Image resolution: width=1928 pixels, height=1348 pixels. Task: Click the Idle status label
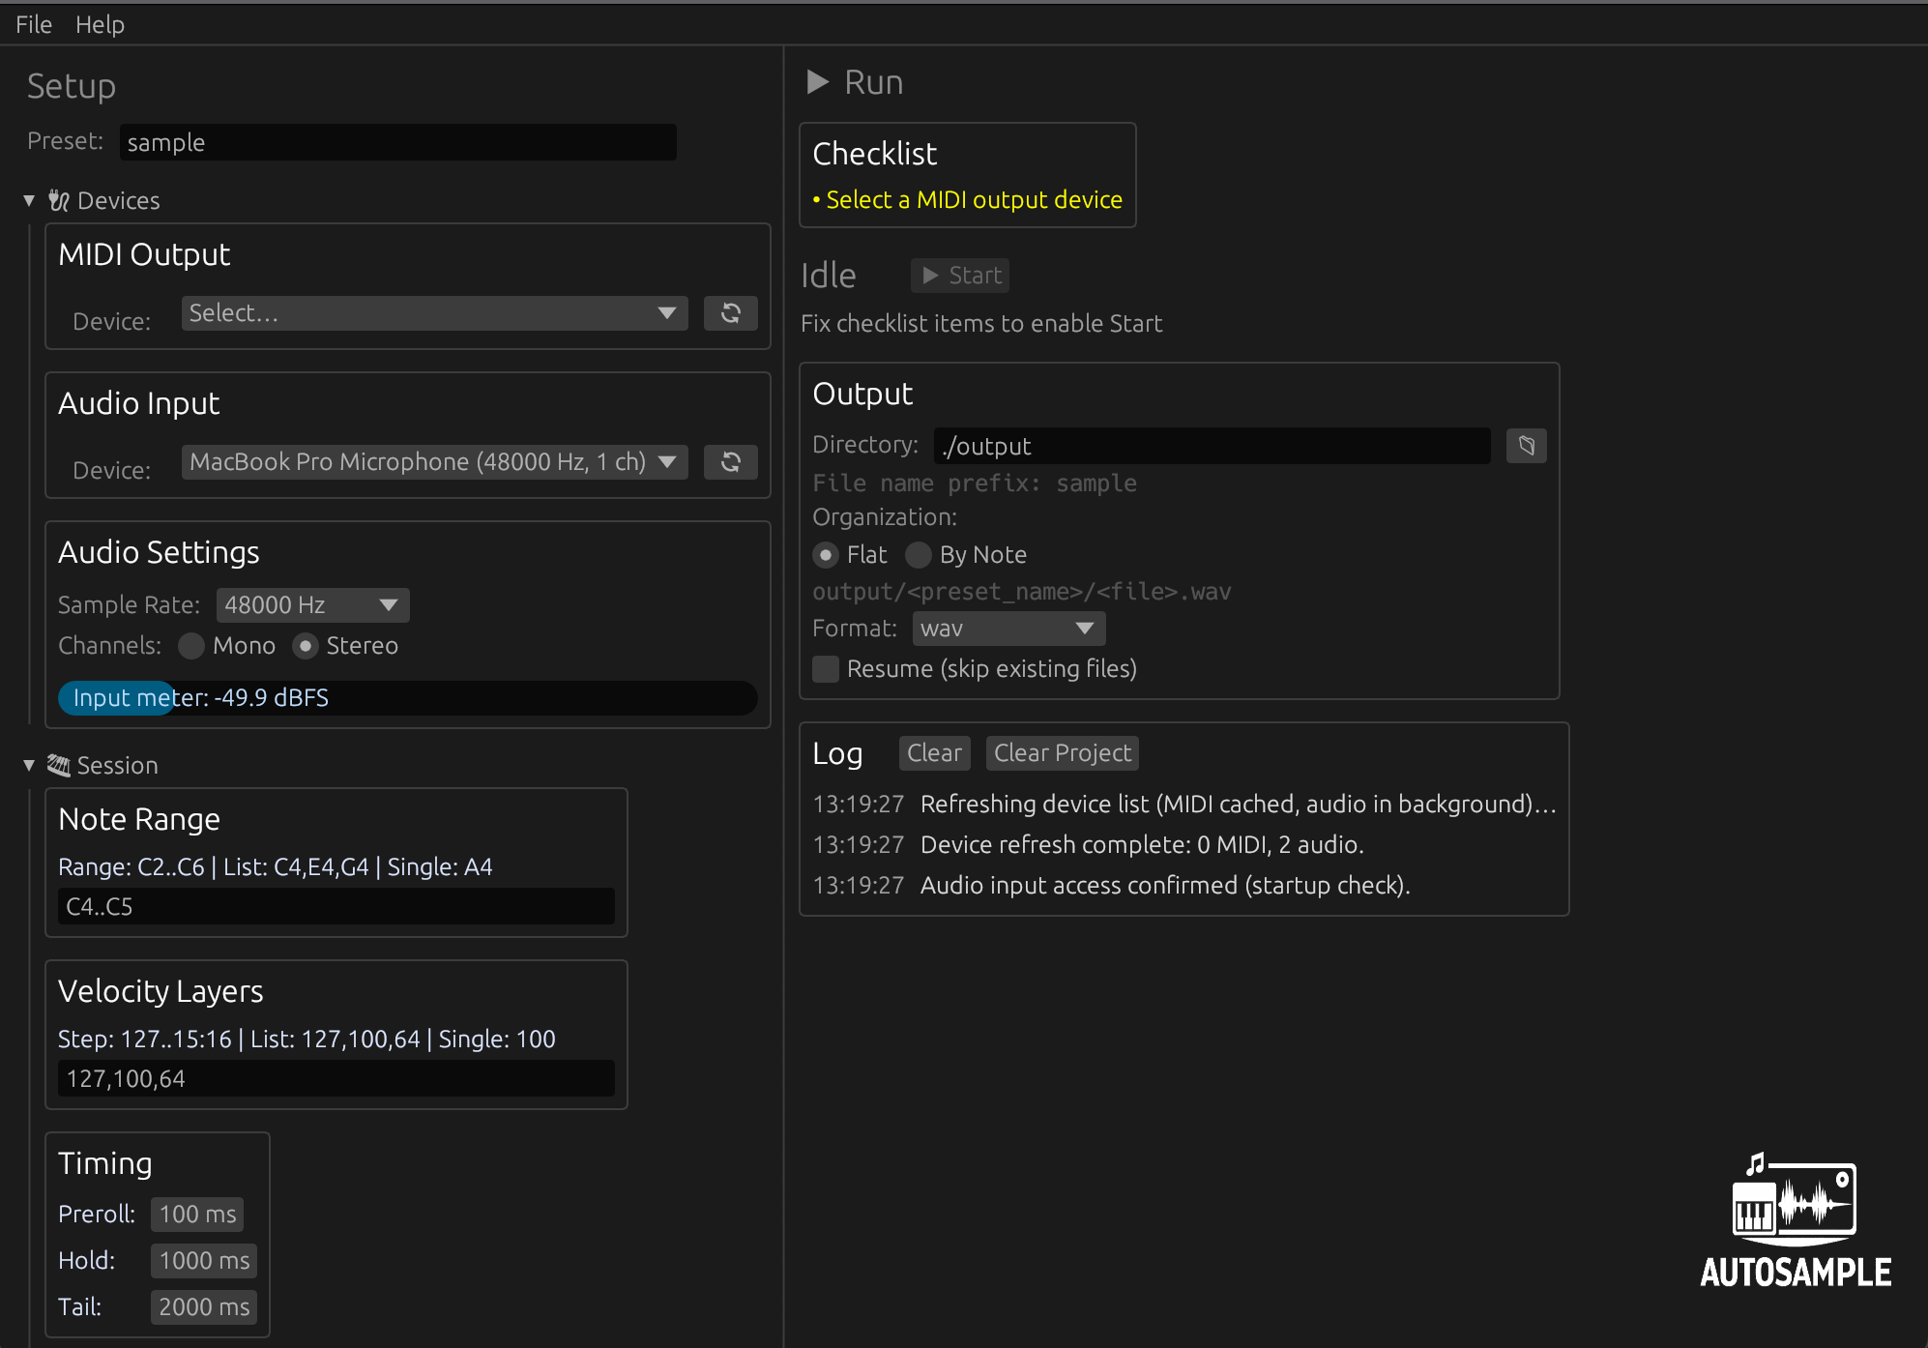point(829,276)
